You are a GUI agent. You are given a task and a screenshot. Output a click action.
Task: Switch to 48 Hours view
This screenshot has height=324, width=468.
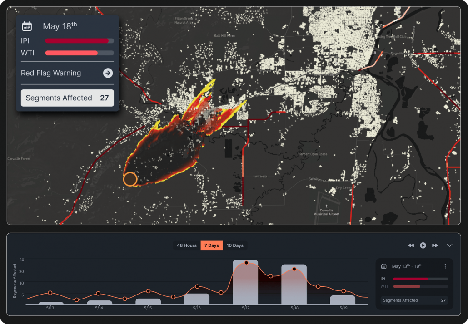point(187,245)
